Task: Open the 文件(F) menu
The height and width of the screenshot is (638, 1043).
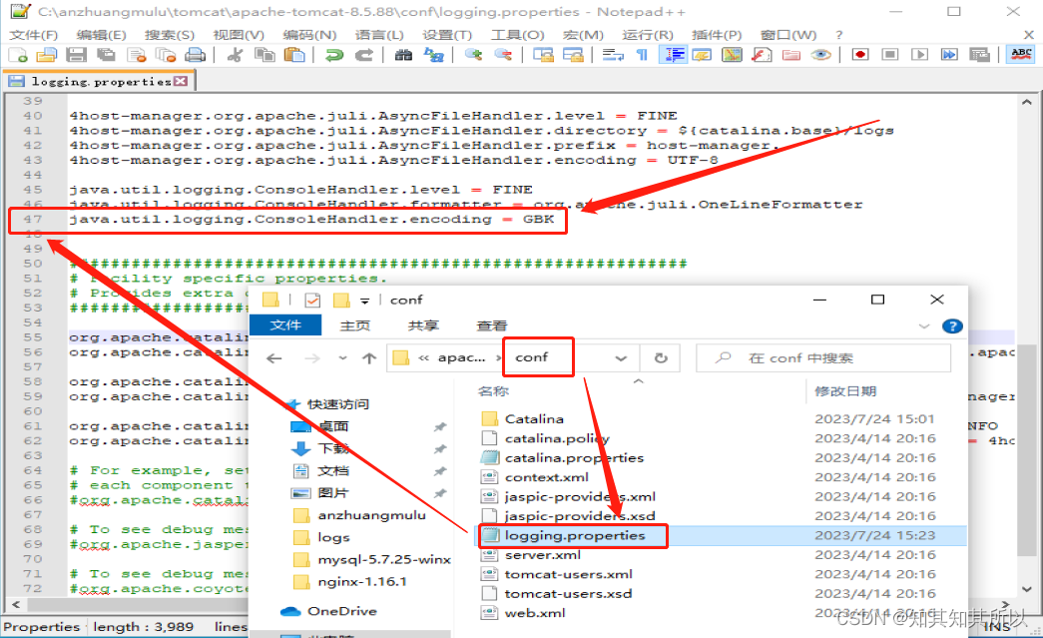Action: [x=34, y=35]
